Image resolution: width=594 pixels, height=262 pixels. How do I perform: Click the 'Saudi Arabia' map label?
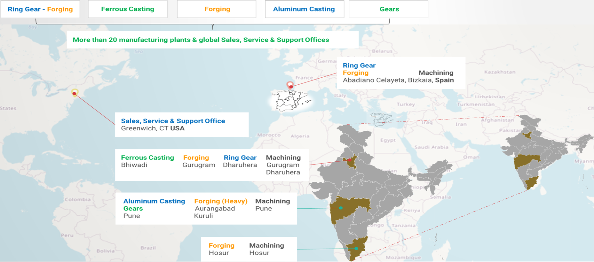432,147
